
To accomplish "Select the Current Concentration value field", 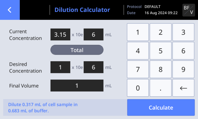I will 60,35.
